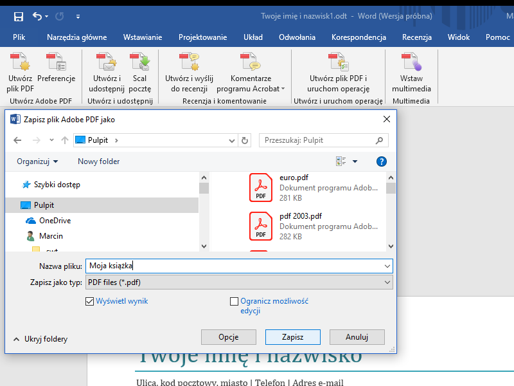Click the forward navigation arrow
Viewport: 514px width, 386px height.
pos(37,140)
